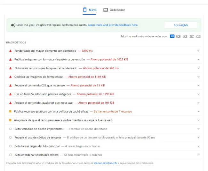The image size is (208, 171).
Task: Filter audits by FCP
Action: [x=178, y=36]
